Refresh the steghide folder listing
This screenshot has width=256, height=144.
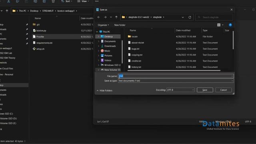coord(190,17)
